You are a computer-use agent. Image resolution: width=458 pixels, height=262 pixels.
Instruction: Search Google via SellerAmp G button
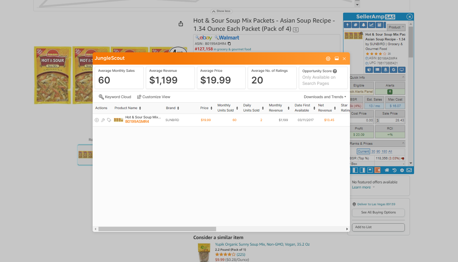point(394,70)
